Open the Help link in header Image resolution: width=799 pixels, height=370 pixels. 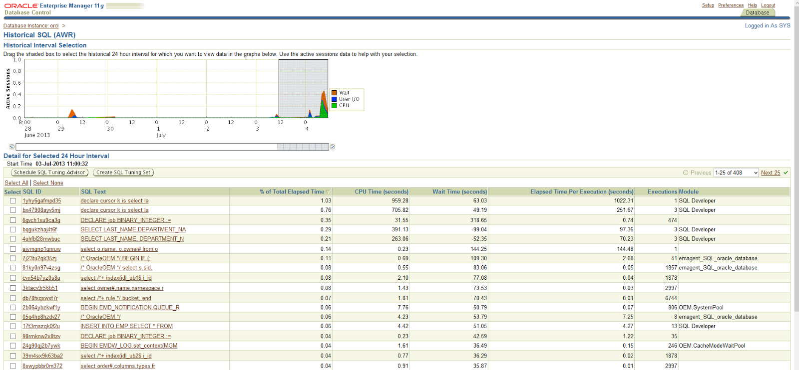tap(753, 5)
